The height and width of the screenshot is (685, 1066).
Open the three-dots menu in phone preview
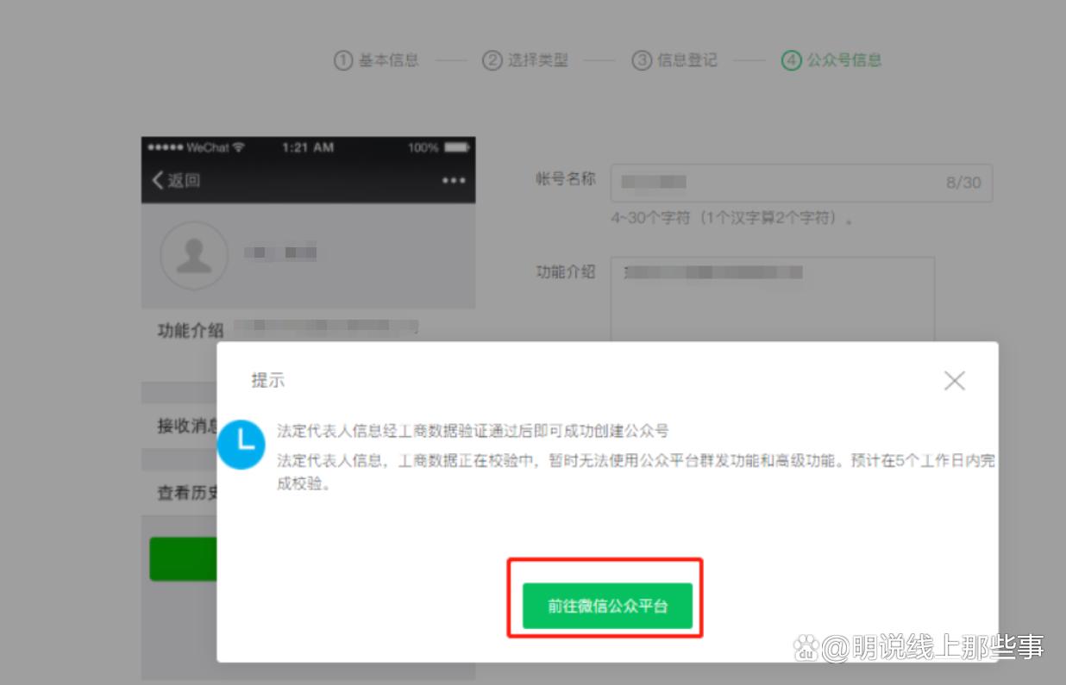click(454, 180)
